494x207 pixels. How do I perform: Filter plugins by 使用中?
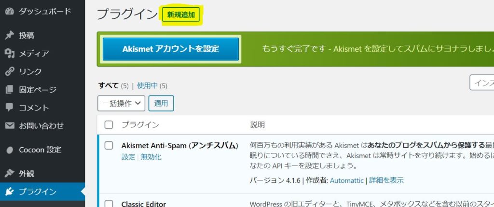147,85
